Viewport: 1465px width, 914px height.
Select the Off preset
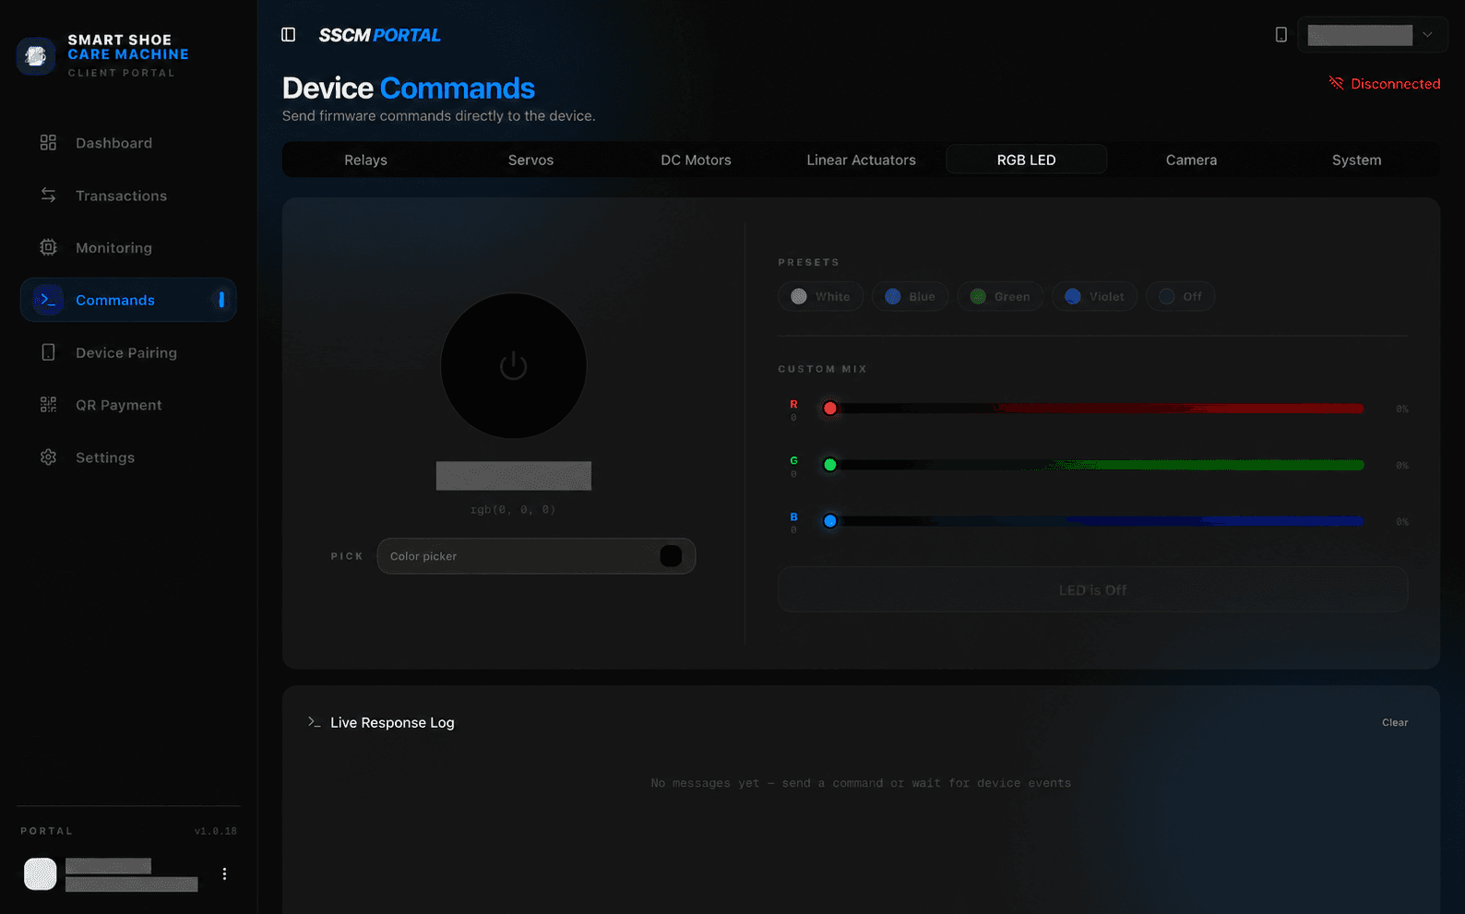pos(1180,296)
